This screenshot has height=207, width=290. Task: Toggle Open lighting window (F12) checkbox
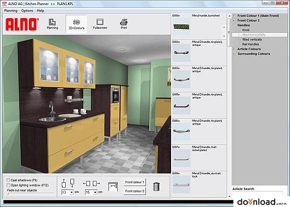click(8, 185)
